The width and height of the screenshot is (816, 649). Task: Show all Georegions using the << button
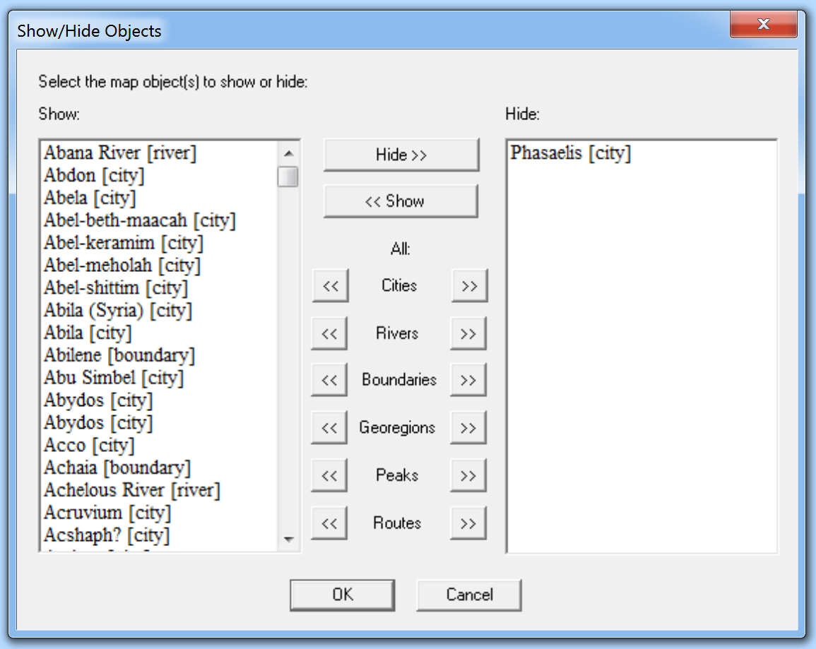coord(329,427)
